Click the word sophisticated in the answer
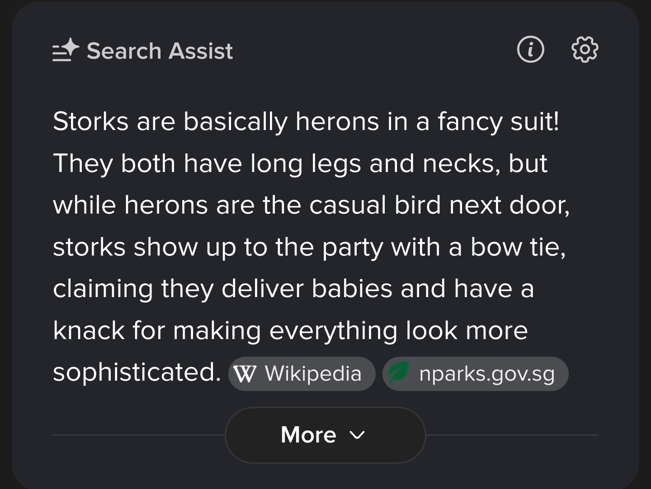Image resolution: width=651 pixels, height=489 pixels. tap(137, 373)
